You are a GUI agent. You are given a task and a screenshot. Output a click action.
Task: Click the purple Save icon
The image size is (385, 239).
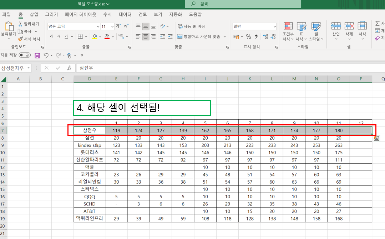37,56
